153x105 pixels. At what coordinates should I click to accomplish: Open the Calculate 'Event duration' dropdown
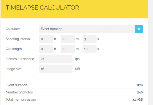point(87,29)
